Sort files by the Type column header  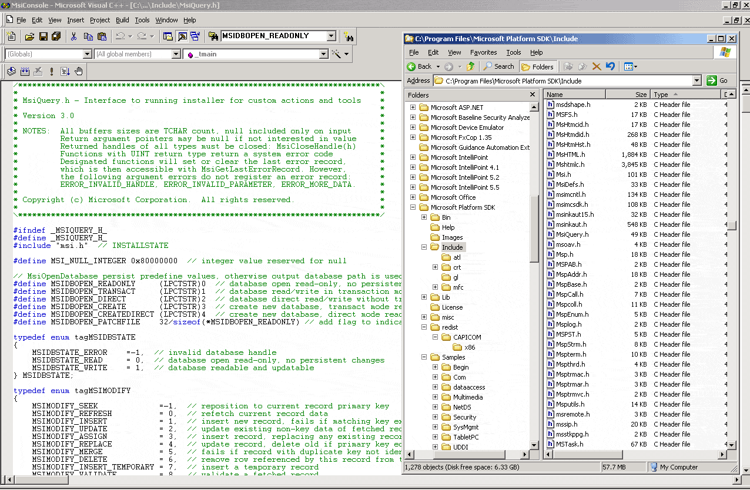(685, 94)
